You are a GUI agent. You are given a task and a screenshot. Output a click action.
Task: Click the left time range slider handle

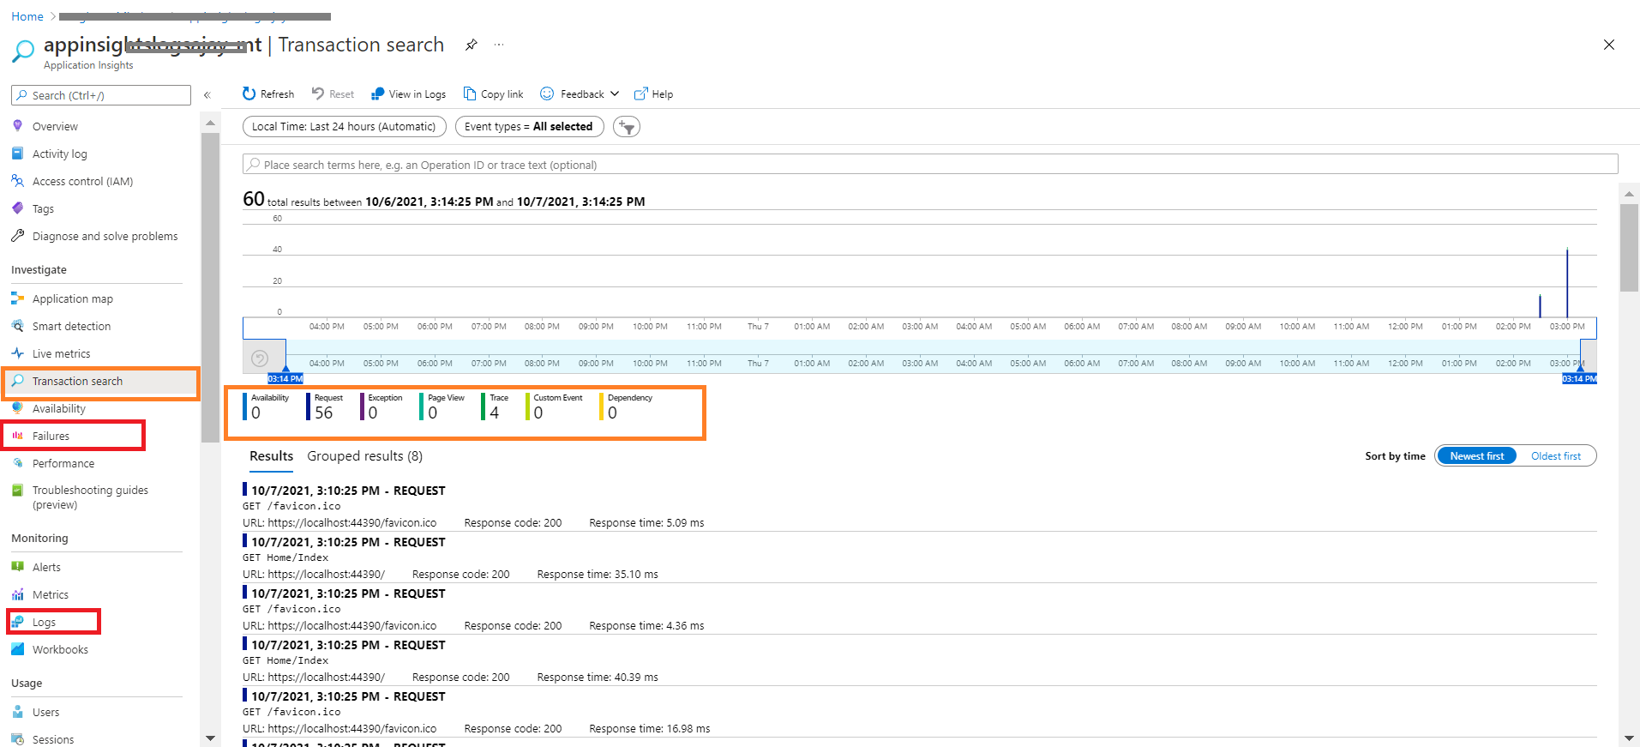tap(285, 375)
